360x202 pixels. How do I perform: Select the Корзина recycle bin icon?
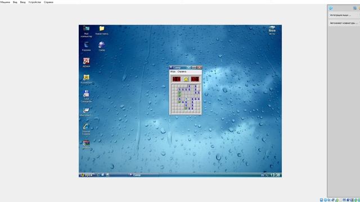(86, 47)
